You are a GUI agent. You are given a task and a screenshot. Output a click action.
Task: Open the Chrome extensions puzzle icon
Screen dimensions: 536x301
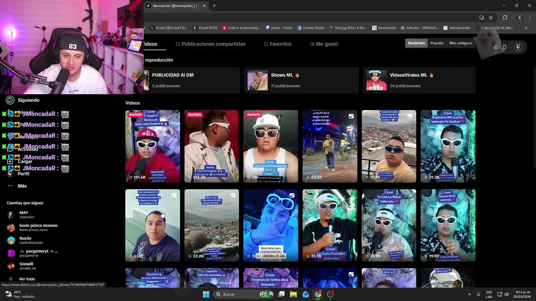coord(505,18)
